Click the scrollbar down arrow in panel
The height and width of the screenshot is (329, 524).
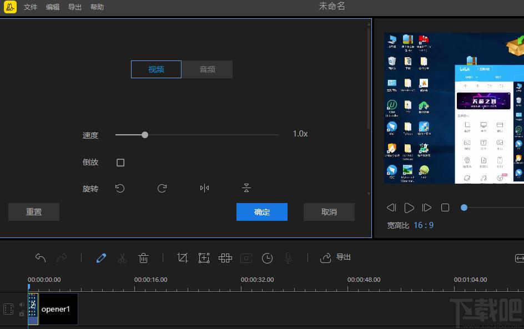click(x=369, y=194)
